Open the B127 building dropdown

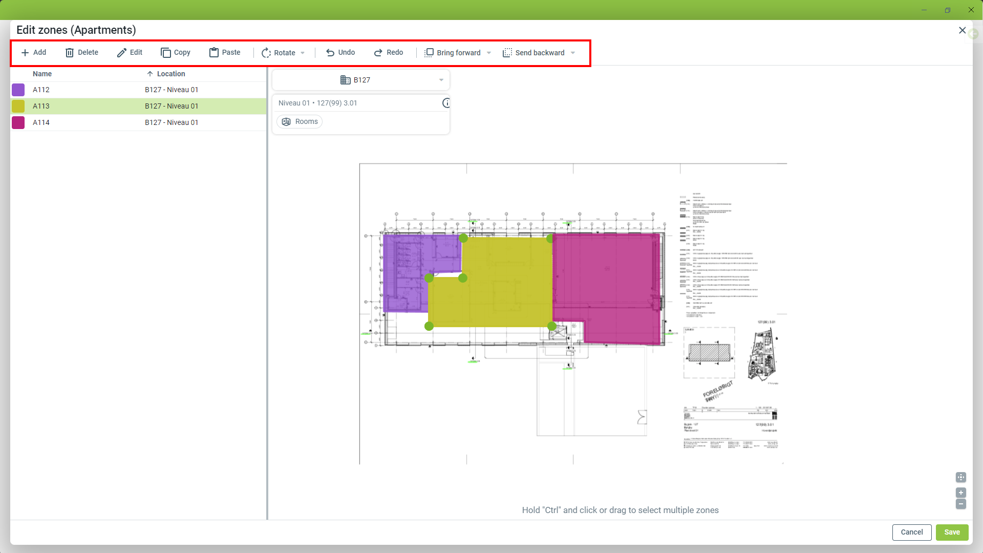click(x=361, y=80)
